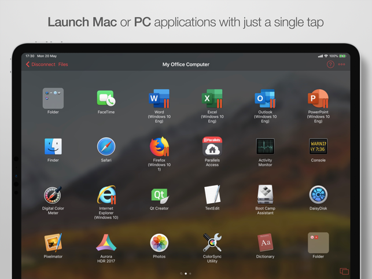
Task: Open the Files browser link
Action: pos(63,64)
